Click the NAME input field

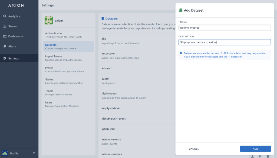point(225,28)
